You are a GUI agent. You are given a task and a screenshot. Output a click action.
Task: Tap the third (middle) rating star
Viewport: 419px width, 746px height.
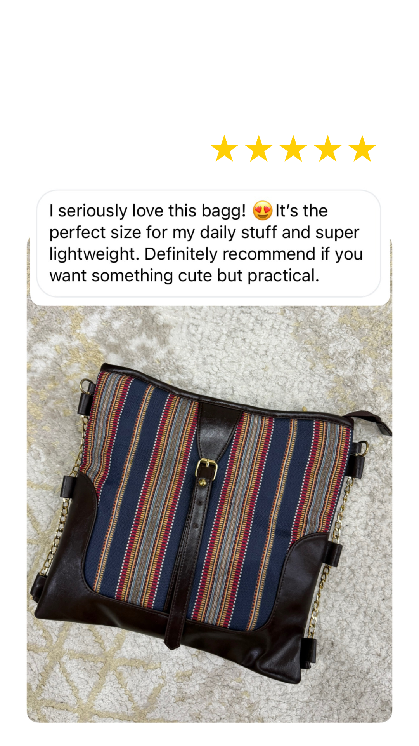(293, 149)
